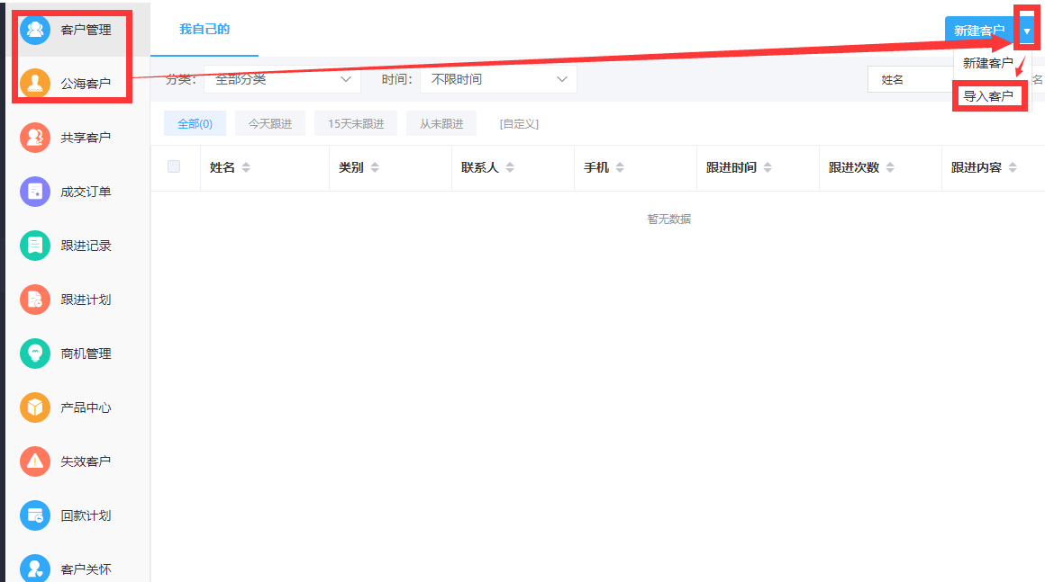Sort by 跟进次数 column arrows
The width and height of the screenshot is (1045, 582).
(890, 167)
